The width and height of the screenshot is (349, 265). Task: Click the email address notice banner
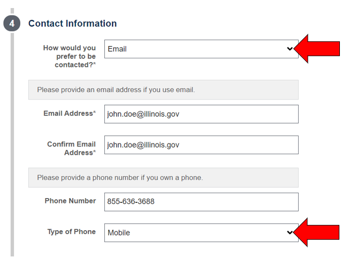point(163,90)
